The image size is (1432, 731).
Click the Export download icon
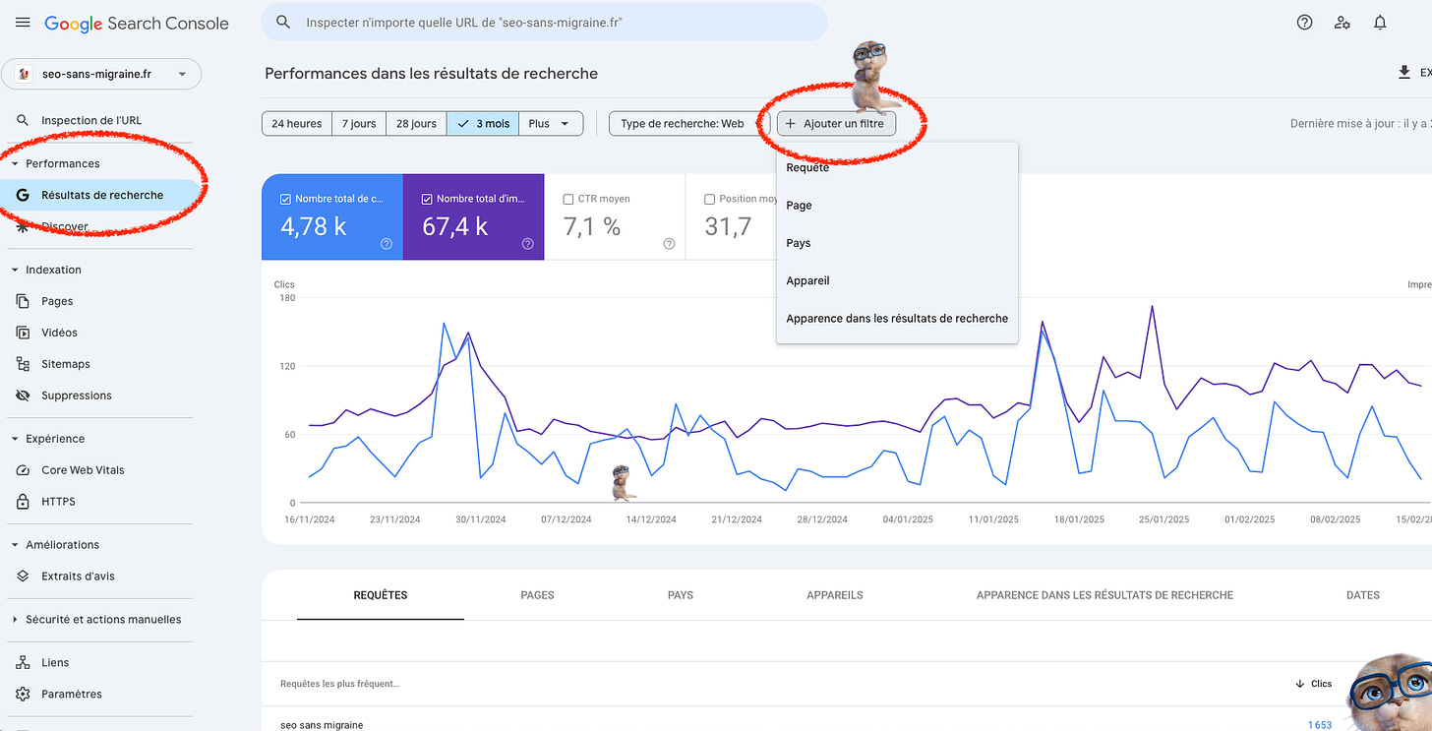(1403, 73)
